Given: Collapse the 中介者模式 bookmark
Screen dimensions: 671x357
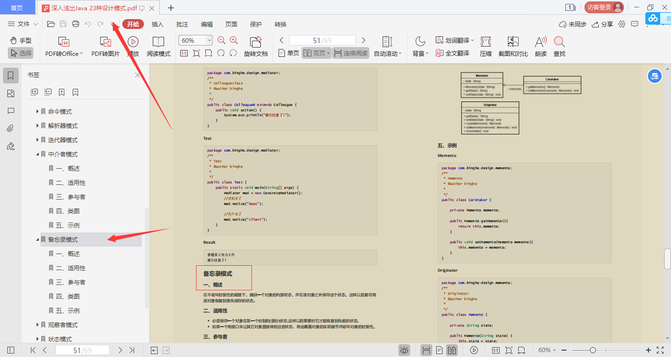Looking at the screenshot, I should tap(37, 154).
